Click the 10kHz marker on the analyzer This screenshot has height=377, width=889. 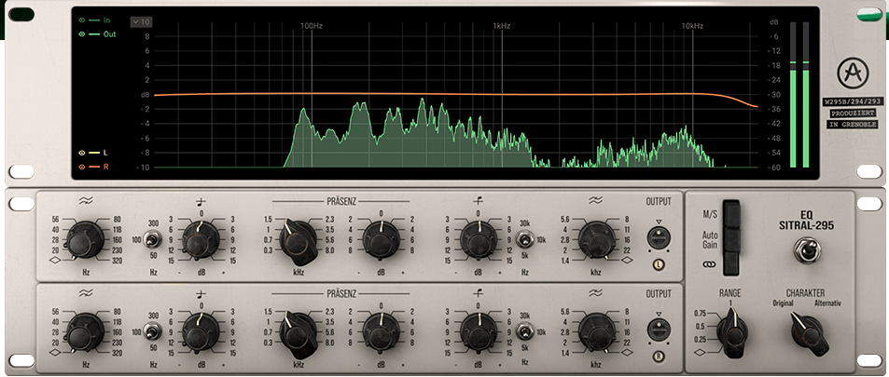click(692, 26)
